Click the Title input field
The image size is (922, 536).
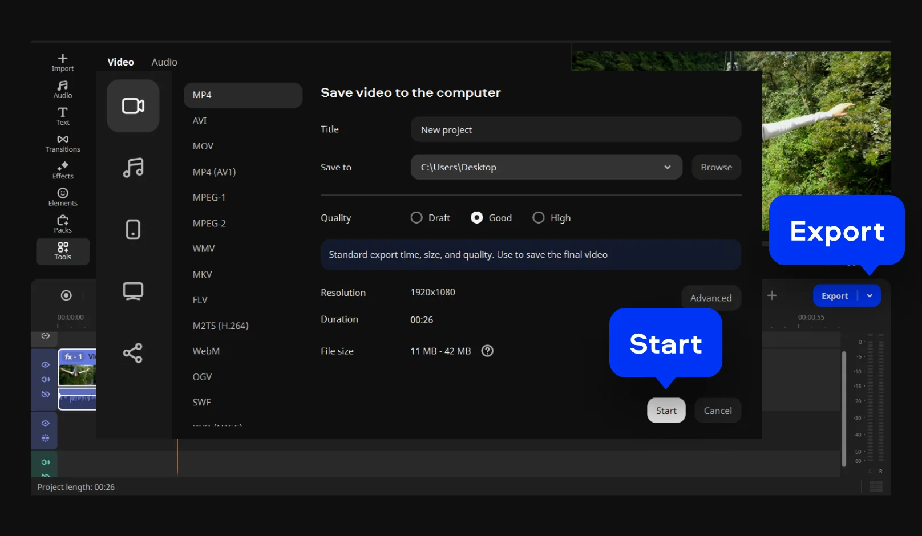click(575, 130)
